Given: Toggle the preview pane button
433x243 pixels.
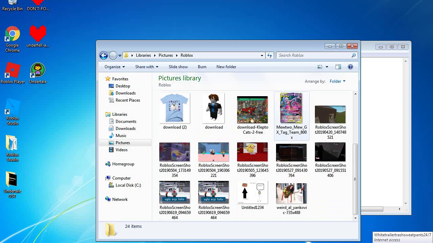Looking at the screenshot, I should coord(338,67).
